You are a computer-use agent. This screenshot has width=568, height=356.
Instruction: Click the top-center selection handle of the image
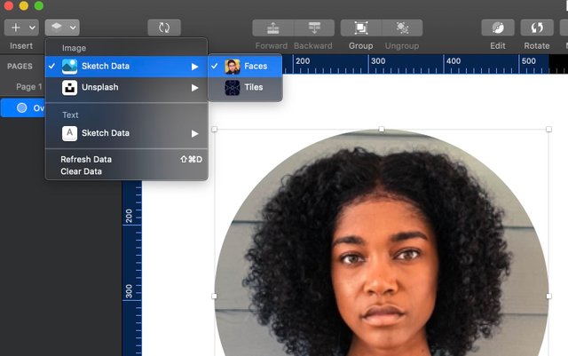[x=382, y=129]
